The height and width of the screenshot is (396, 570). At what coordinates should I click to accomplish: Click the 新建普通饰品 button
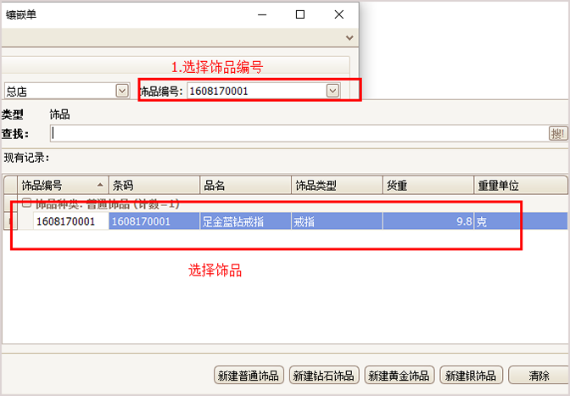249,375
